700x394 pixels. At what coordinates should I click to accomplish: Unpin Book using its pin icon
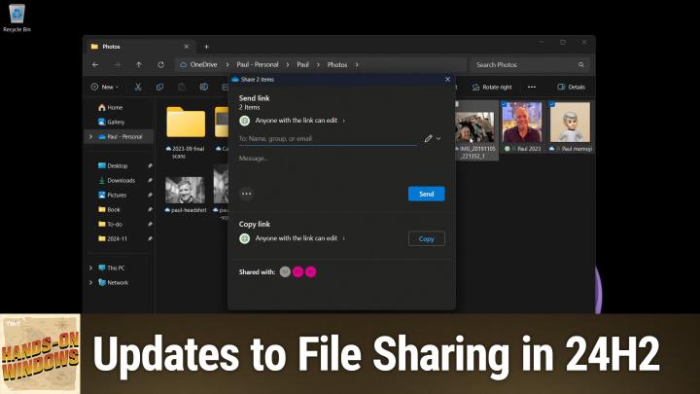(x=150, y=209)
